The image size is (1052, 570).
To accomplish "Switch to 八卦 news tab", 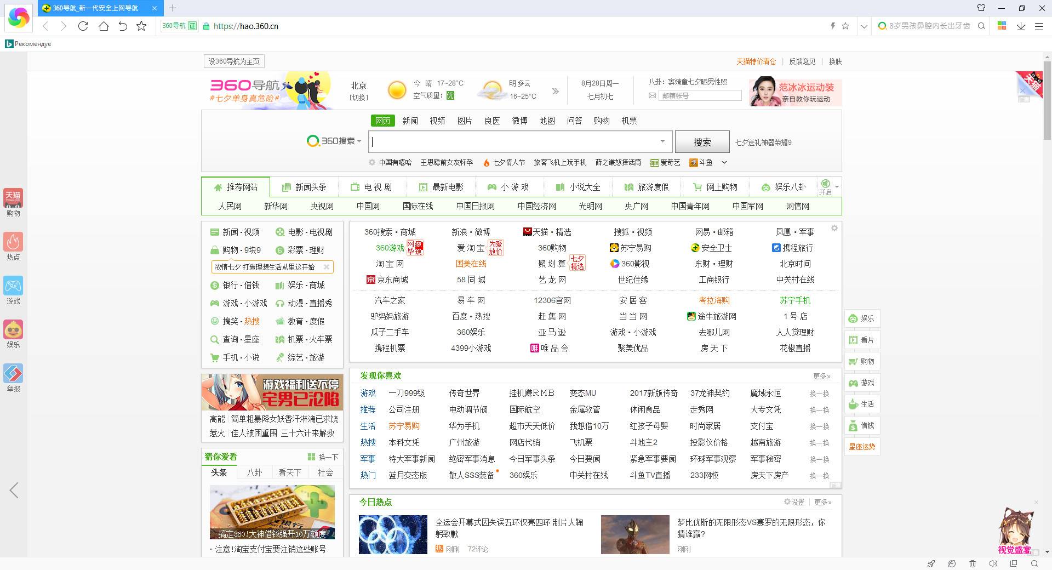I will (x=254, y=472).
